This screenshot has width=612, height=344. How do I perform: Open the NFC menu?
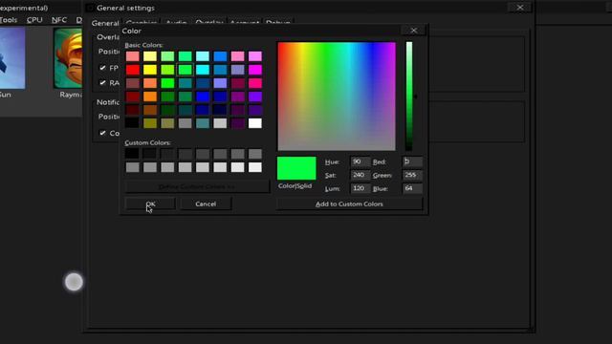tap(59, 20)
